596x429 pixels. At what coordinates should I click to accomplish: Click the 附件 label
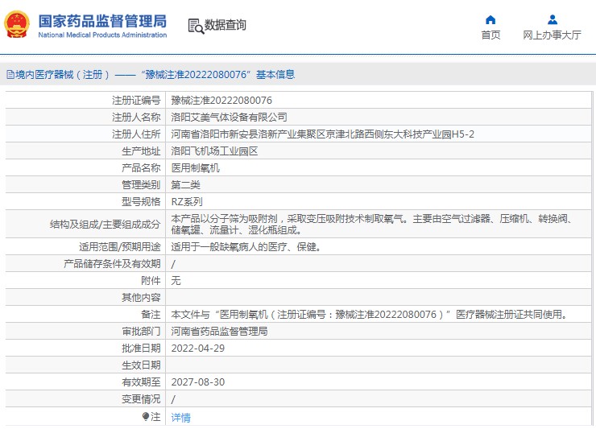coord(151,280)
